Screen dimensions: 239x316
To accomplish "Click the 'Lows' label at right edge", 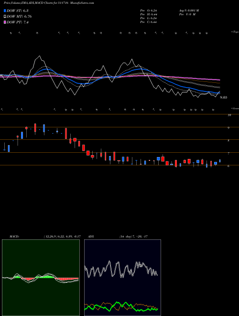I will pyautogui.click(x=235, y=108).
